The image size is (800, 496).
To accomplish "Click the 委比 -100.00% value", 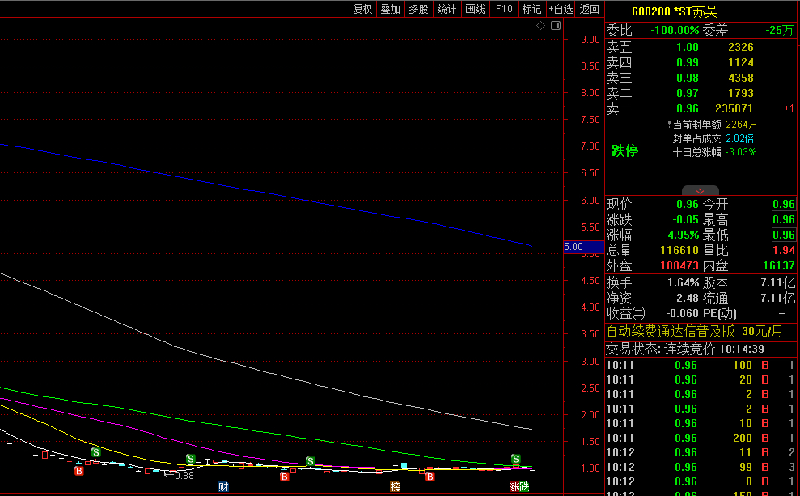I will coord(675,30).
